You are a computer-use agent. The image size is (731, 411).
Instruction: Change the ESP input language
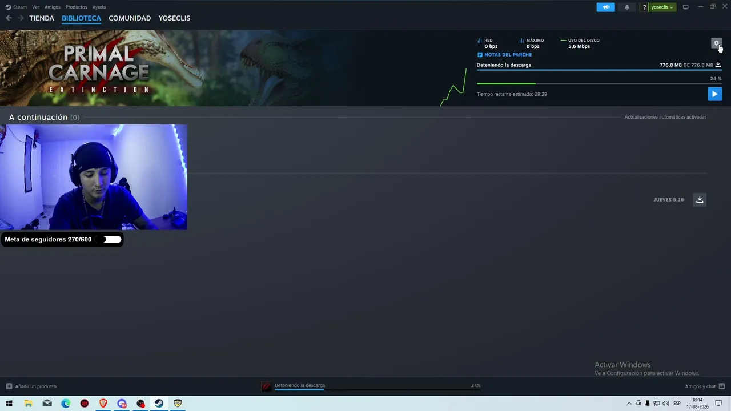(677, 404)
